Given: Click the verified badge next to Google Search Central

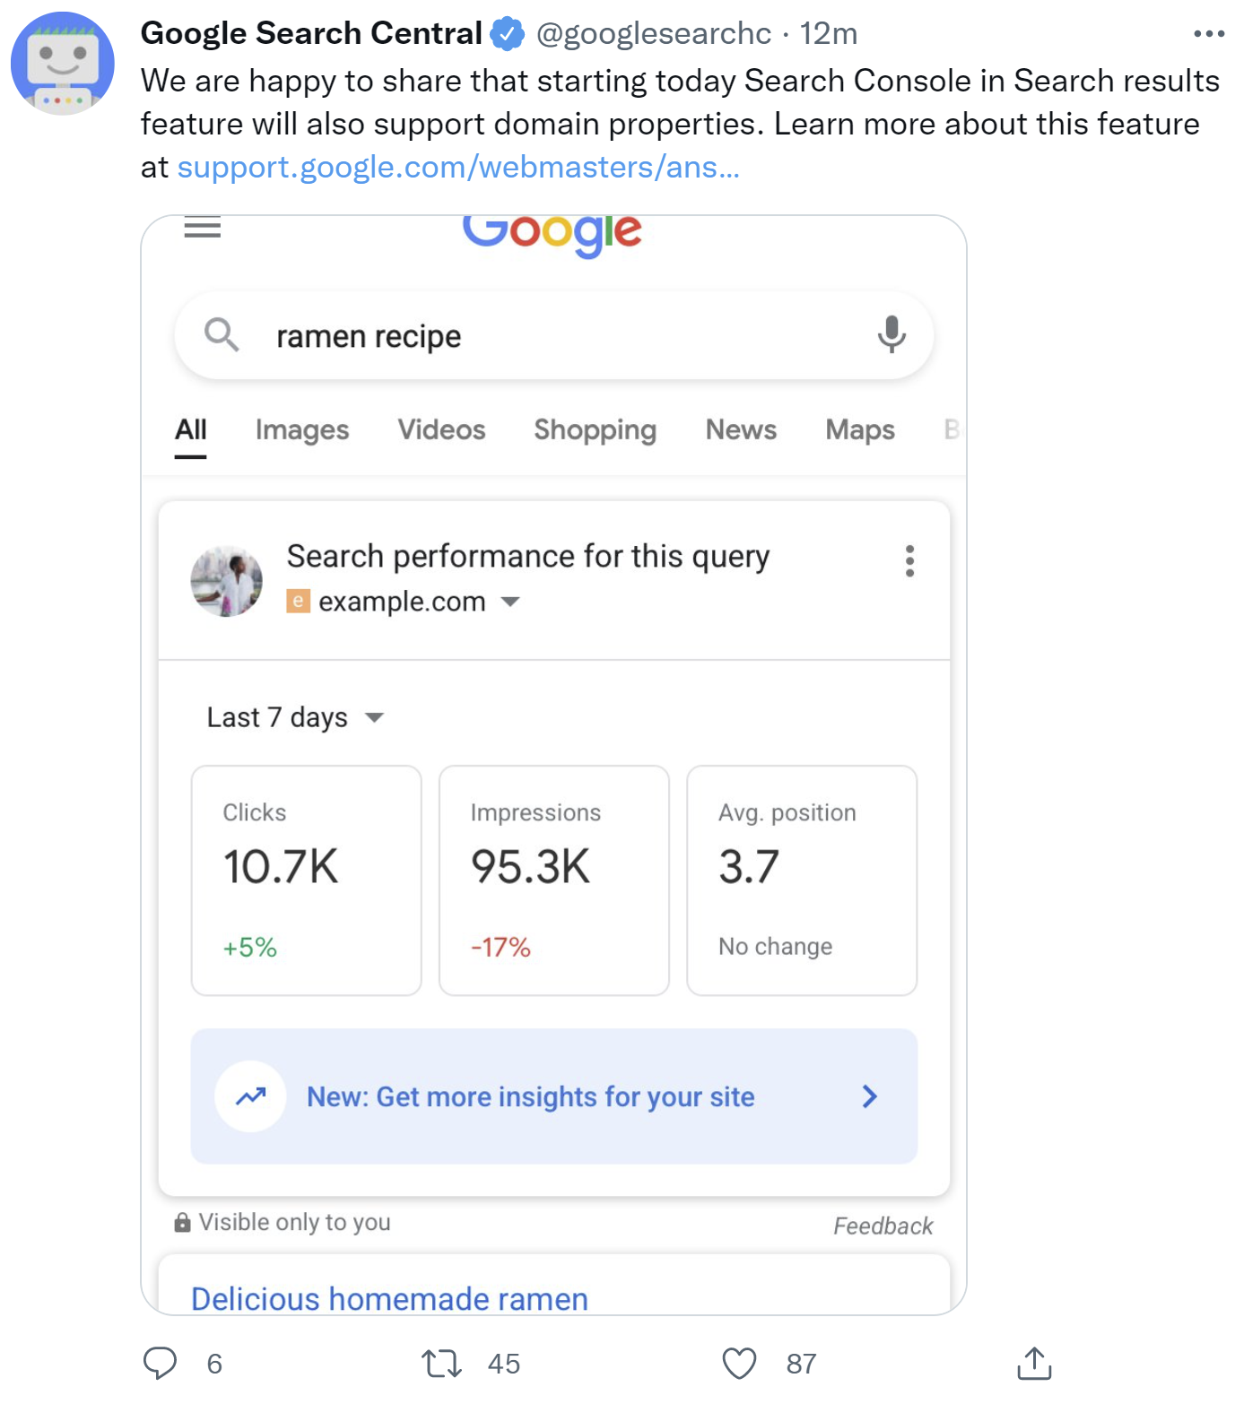Looking at the screenshot, I should click(507, 32).
